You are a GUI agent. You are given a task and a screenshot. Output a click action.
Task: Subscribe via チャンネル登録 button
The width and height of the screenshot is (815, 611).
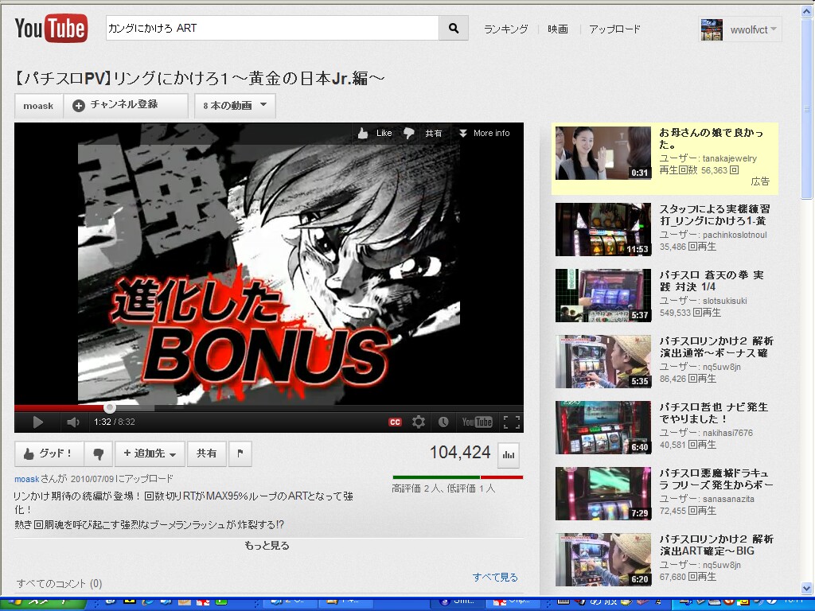click(x=125, y=106)
